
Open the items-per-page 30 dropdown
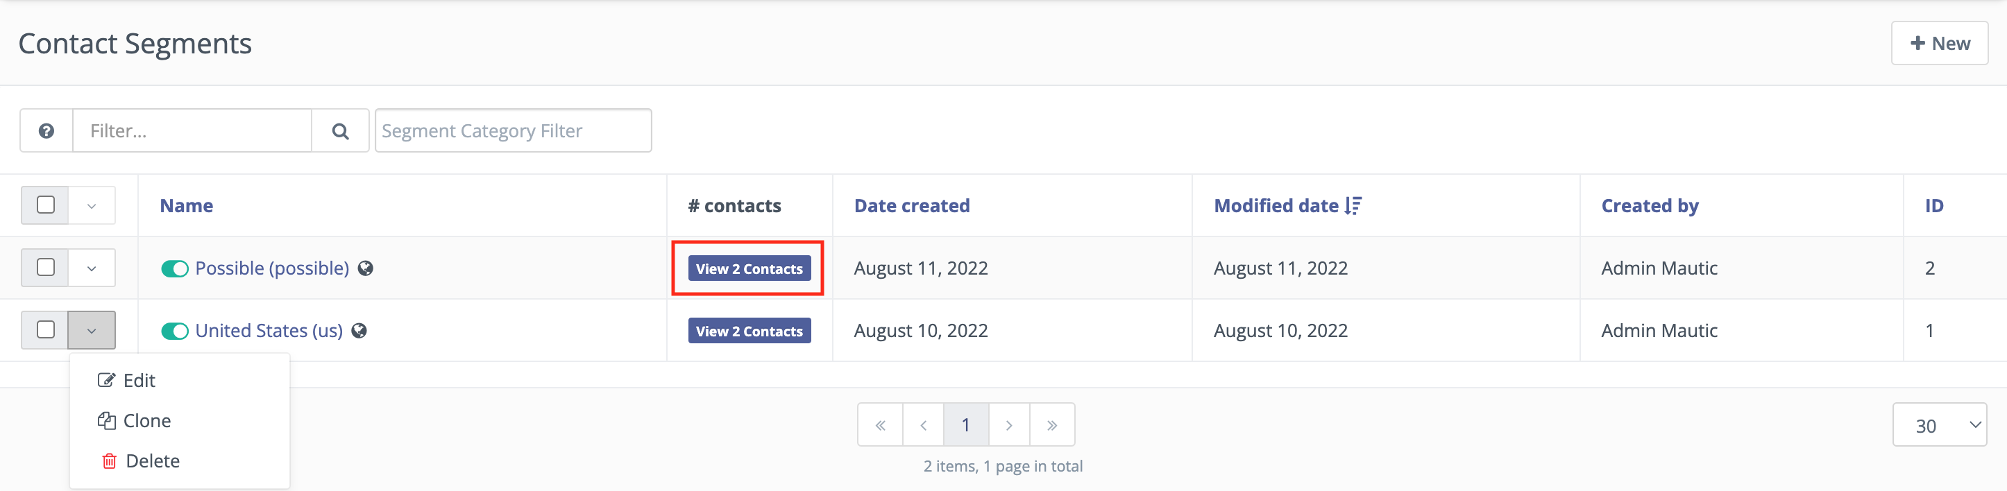(1939, 425)
